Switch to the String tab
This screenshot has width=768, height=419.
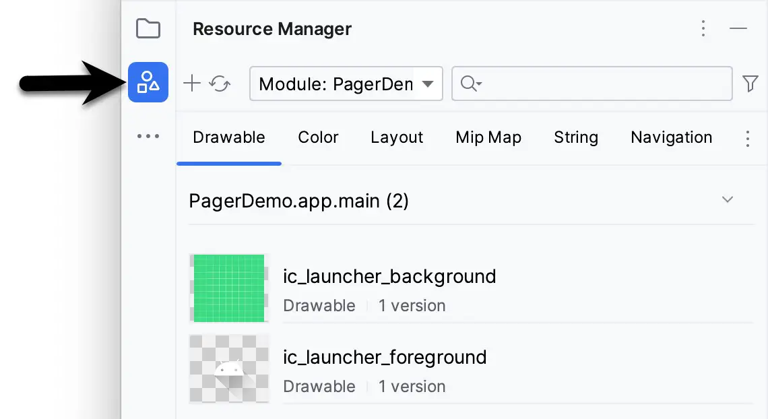tap(576, 137)
